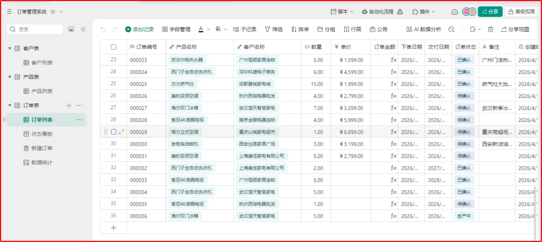Viewport: 542px width, 242px height.
Task: Toggle the select-all checkbox in the header
Action: point(113,47)
